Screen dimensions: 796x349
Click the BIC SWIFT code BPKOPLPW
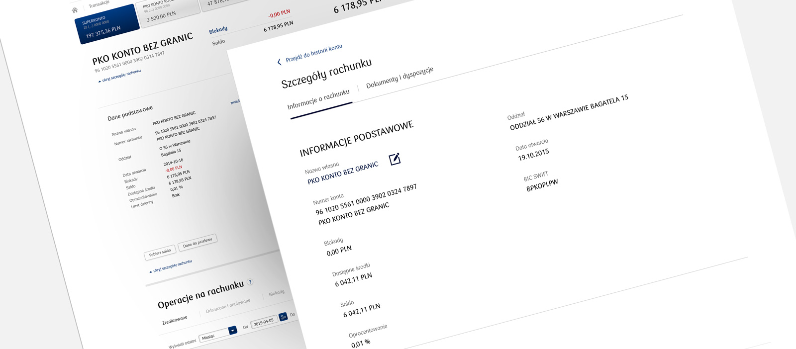542,185
